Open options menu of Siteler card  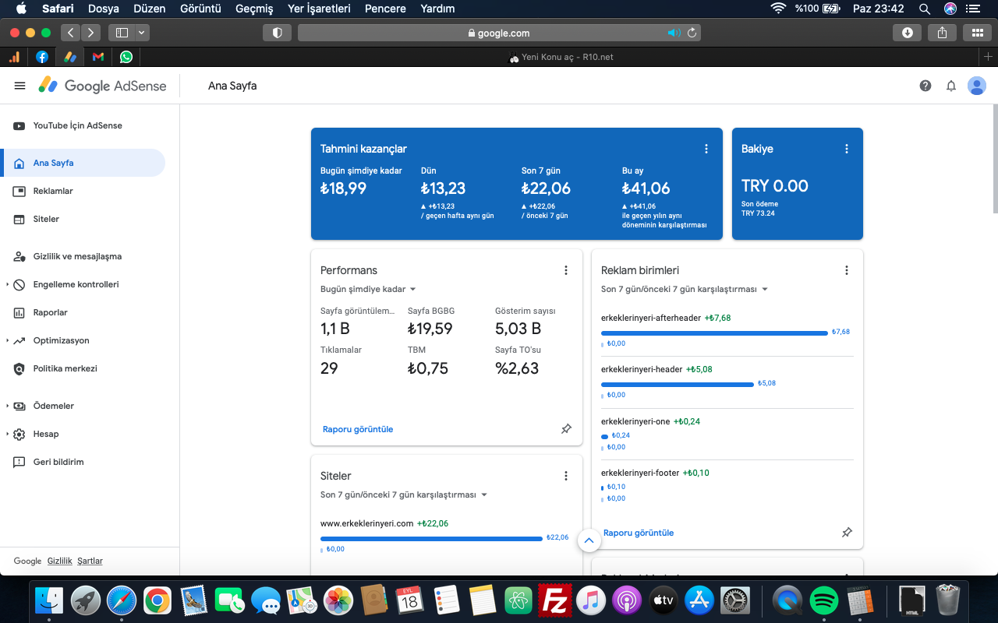coord(566,476)
